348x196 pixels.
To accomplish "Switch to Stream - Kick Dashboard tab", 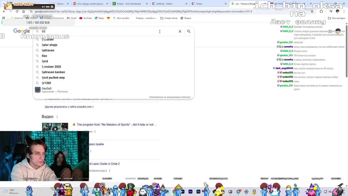I will pyautogui.click(x=130, y=4).
